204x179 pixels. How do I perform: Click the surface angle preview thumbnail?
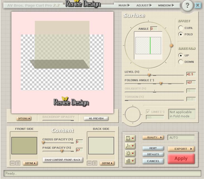click(148, 45)
